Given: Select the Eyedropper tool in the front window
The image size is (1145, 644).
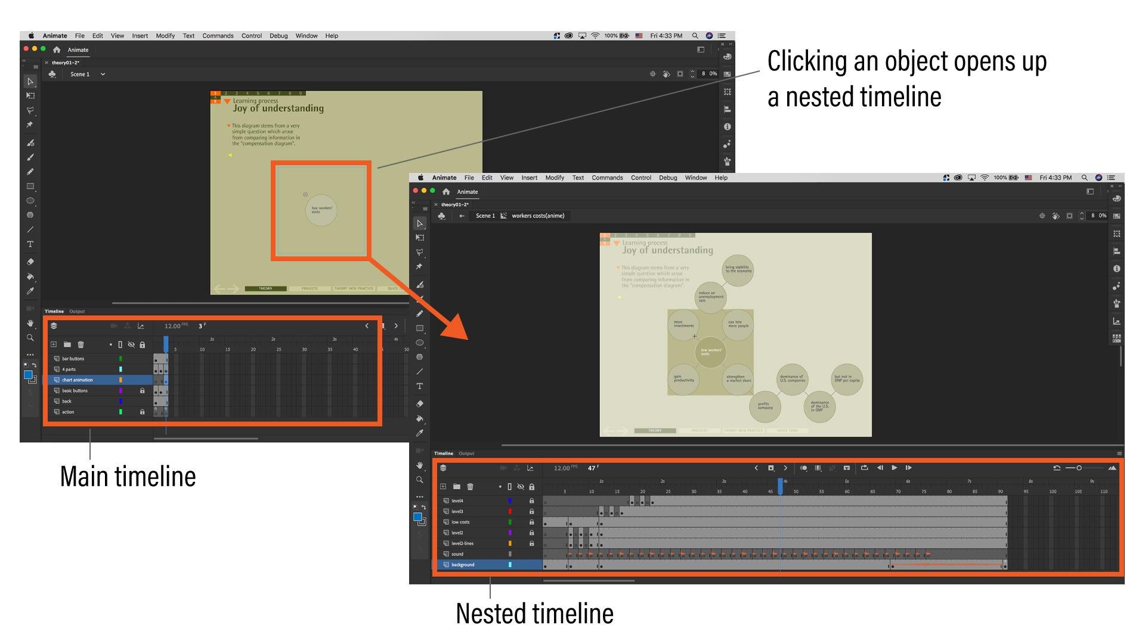Looking at the screenshot, I should tap(420, 433).
